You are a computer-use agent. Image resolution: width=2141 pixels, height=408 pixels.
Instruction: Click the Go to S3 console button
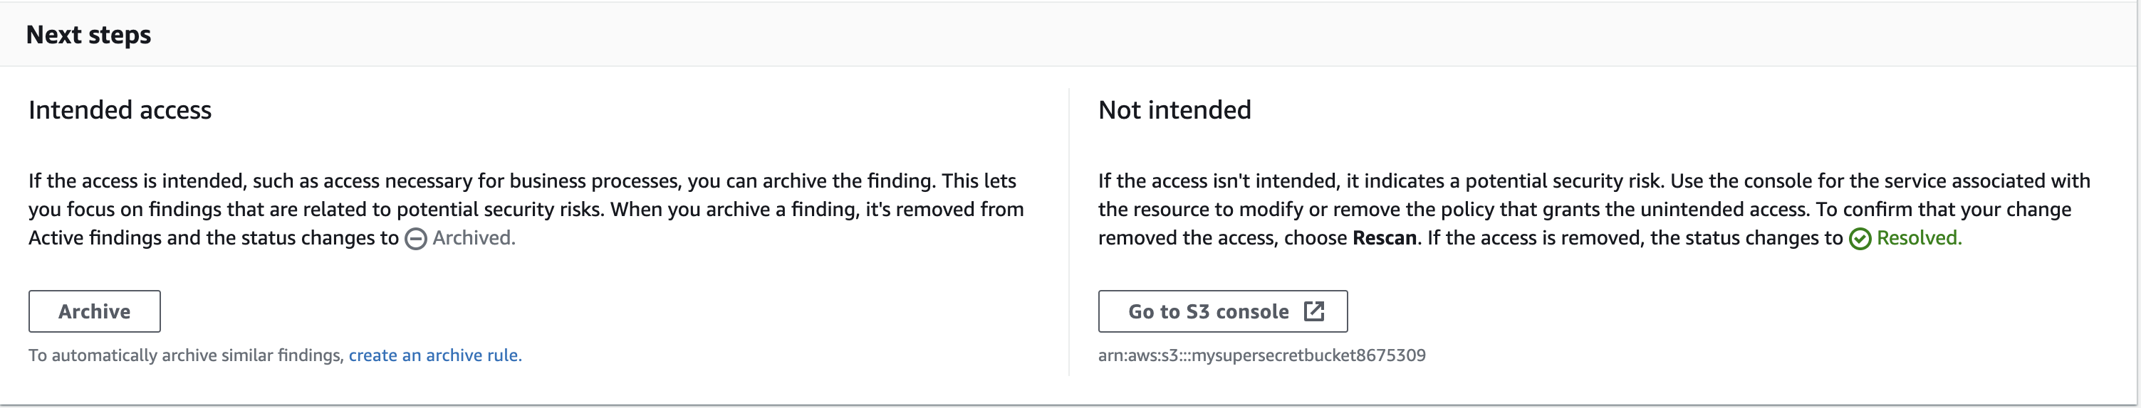(x=1223, y=311)
